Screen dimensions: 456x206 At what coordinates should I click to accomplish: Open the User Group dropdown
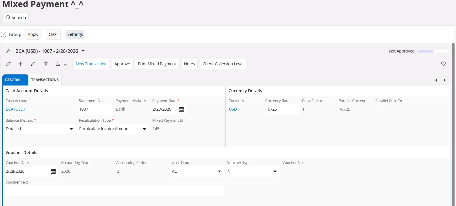tap(219, 172)
